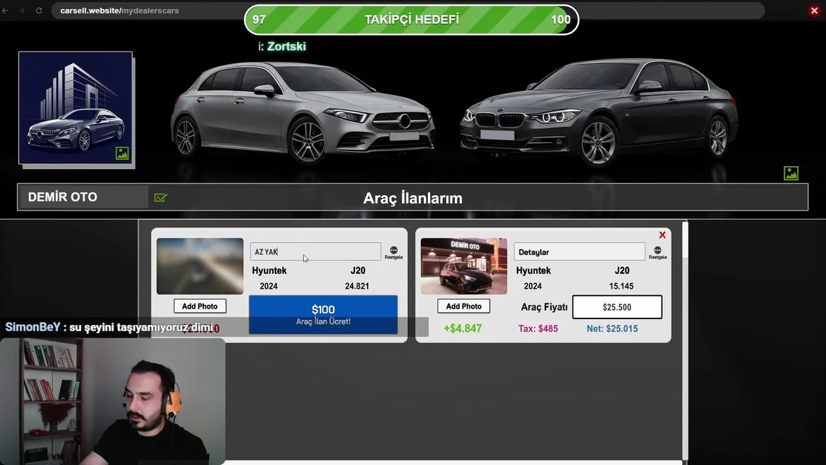Click the image icon on dealership logo
Screen dimensions: 826x465
click(x=122, y=153)
